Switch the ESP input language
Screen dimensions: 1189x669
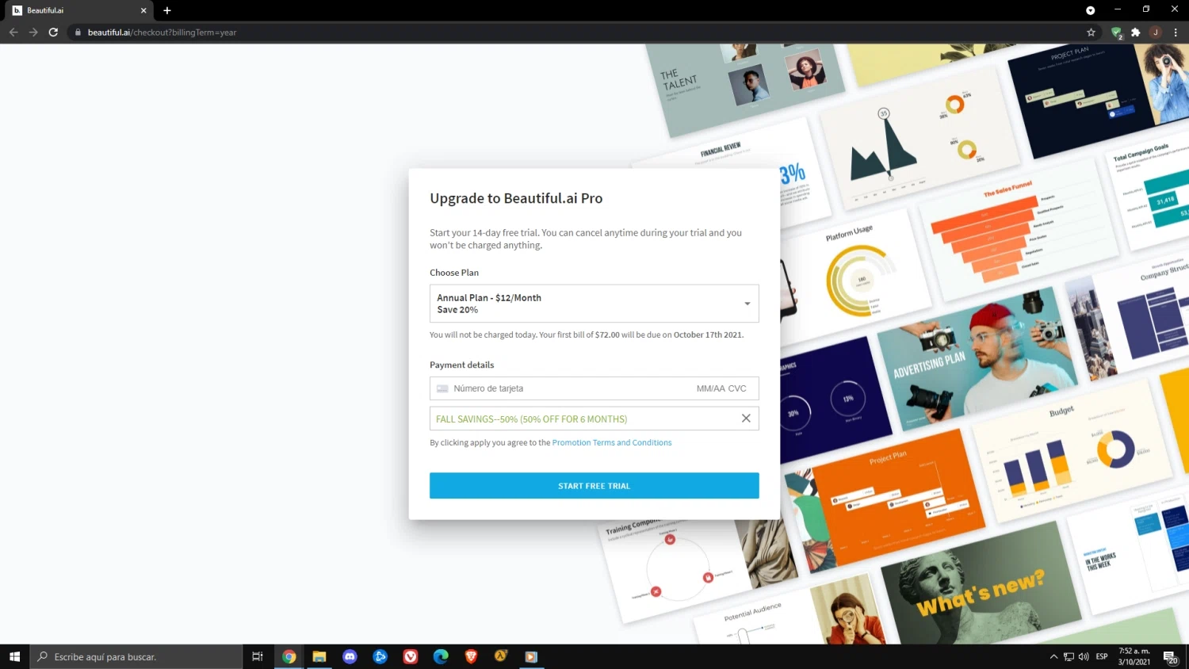click(x=1102, y=656)
